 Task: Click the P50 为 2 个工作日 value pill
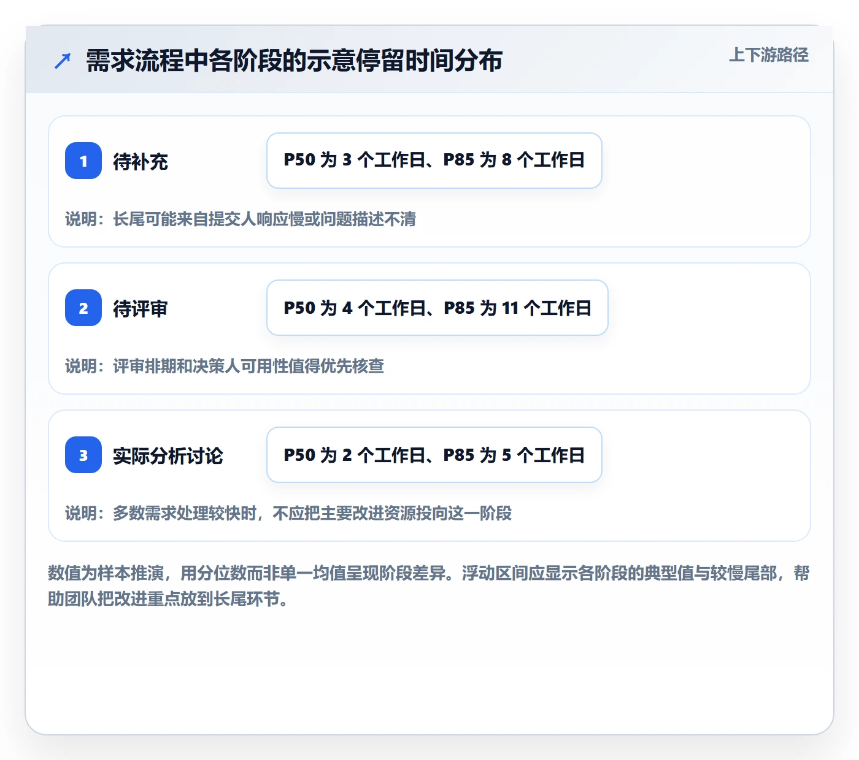click(x=434, y=455)
